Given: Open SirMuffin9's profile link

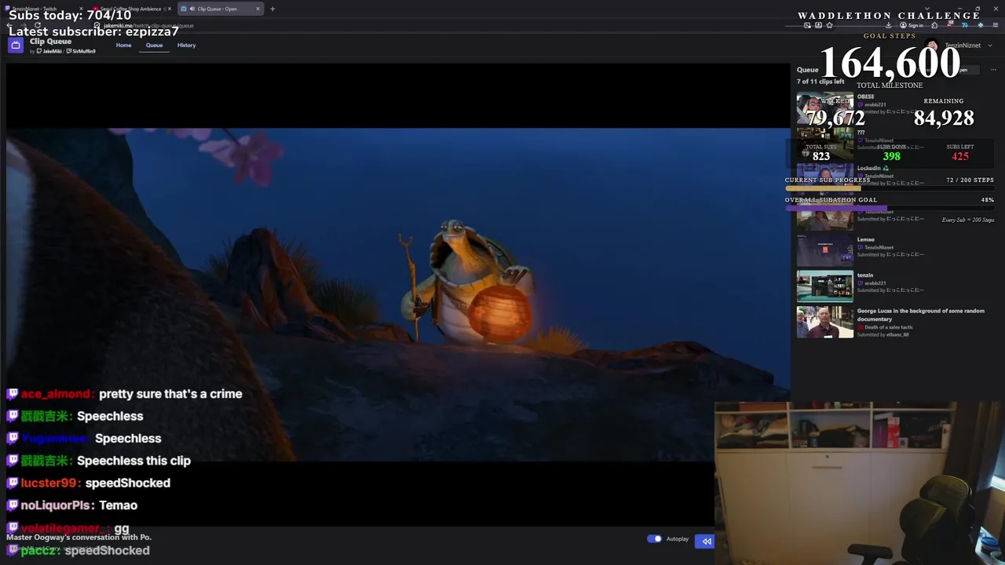Looking at the screenshot, I should pyautogui.click(x=82, y=51).
